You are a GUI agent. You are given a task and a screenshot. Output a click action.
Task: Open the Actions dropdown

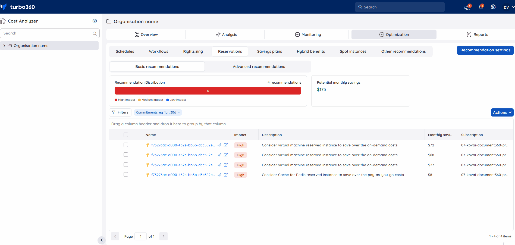pyautogui.click(x=502, y=112)
